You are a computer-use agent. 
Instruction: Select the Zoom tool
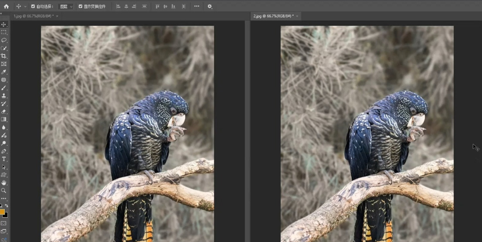click(3, 191)
